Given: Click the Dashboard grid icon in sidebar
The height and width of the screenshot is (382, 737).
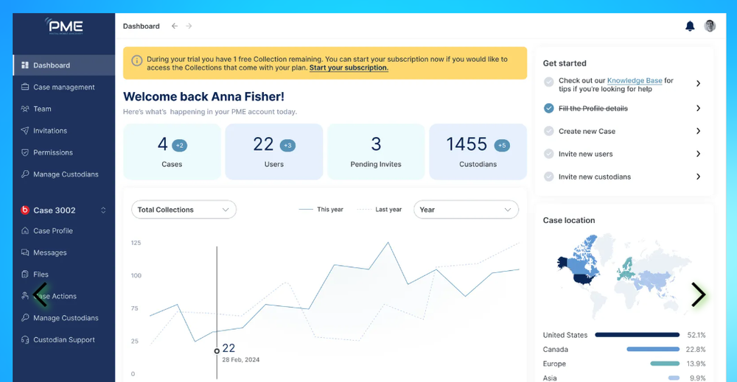Looking at the screenshot, I should (25, 66).
